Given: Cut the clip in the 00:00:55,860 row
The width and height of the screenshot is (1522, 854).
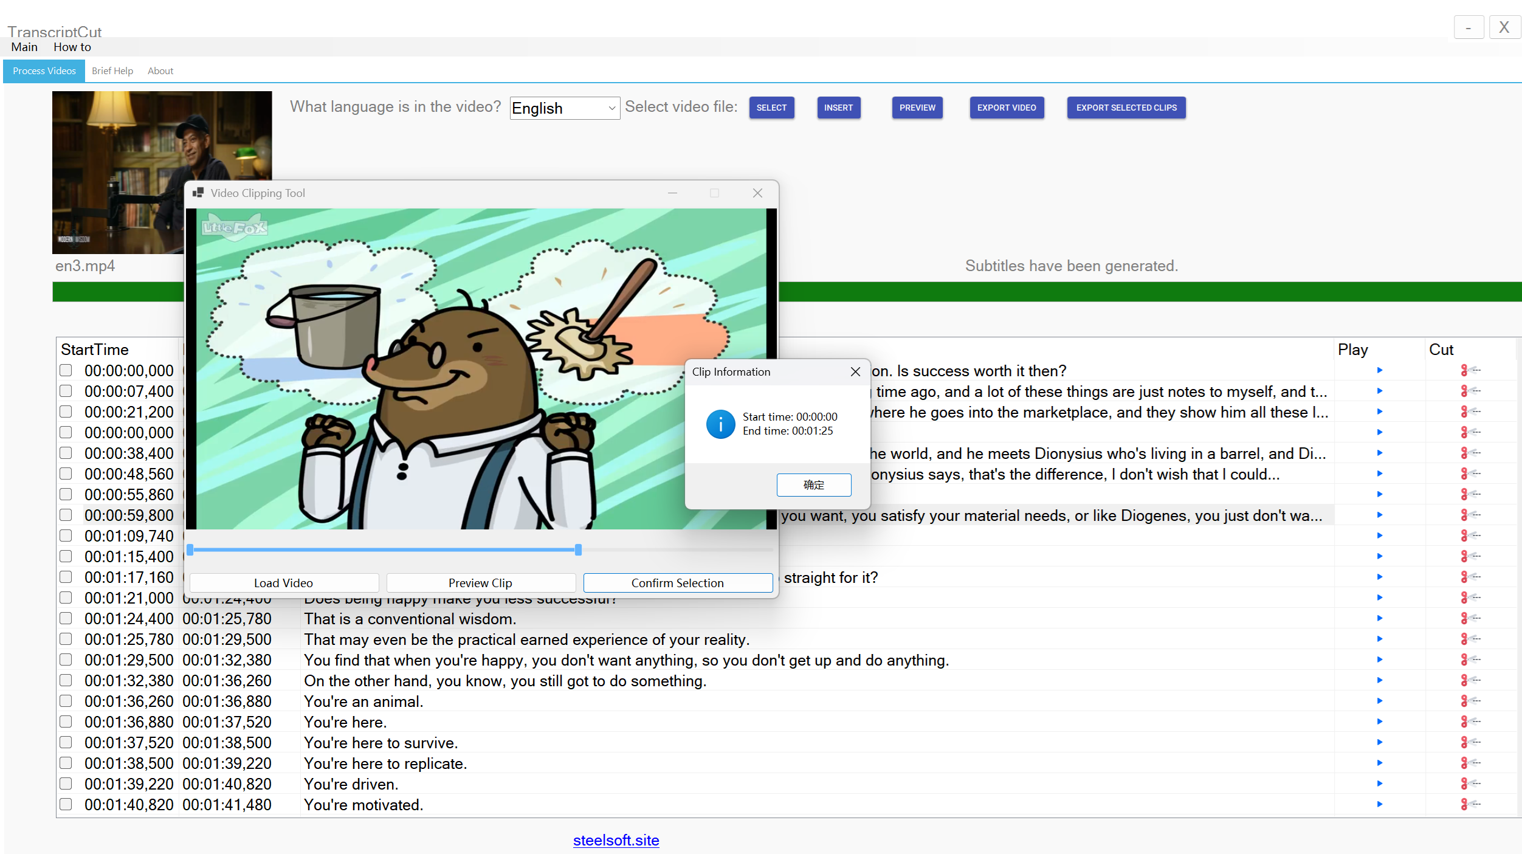Looking at the screenshot, I should tap(1471, 494).
